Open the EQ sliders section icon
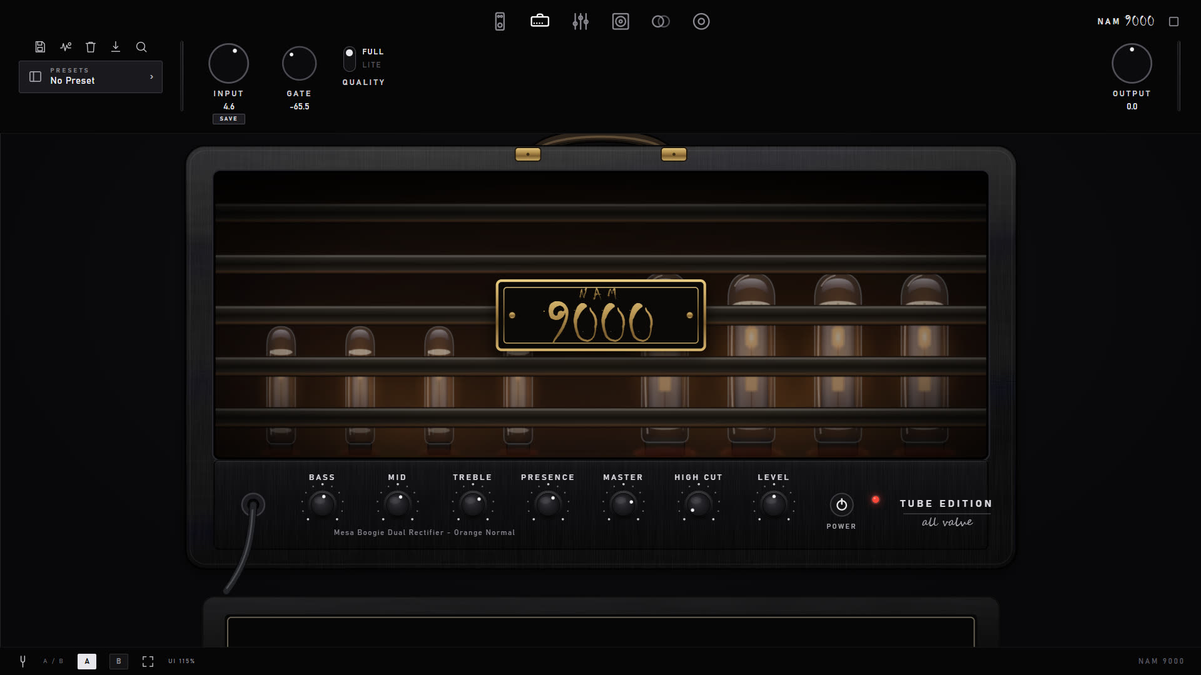This screenshot has height=675, width=1201. coord(580,21)
